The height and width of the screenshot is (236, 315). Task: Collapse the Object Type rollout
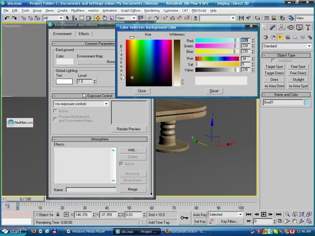[286, 55]
